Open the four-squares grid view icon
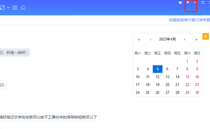The height and width of the screenshot is (129, 210). coord(15,8)
